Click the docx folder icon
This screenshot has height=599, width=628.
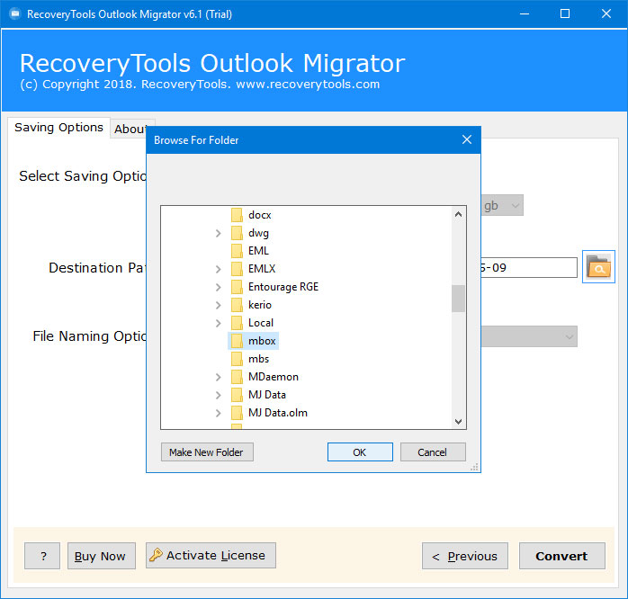tap(237, 215)
